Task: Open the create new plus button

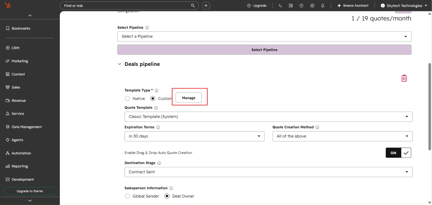Action: (x=206, y=6)
